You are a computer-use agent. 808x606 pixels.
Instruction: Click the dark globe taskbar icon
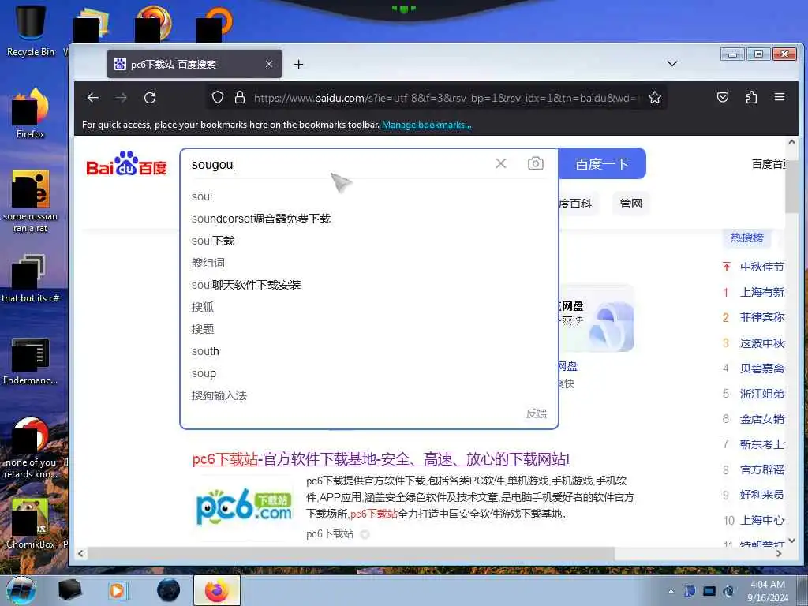click(169, 590)
